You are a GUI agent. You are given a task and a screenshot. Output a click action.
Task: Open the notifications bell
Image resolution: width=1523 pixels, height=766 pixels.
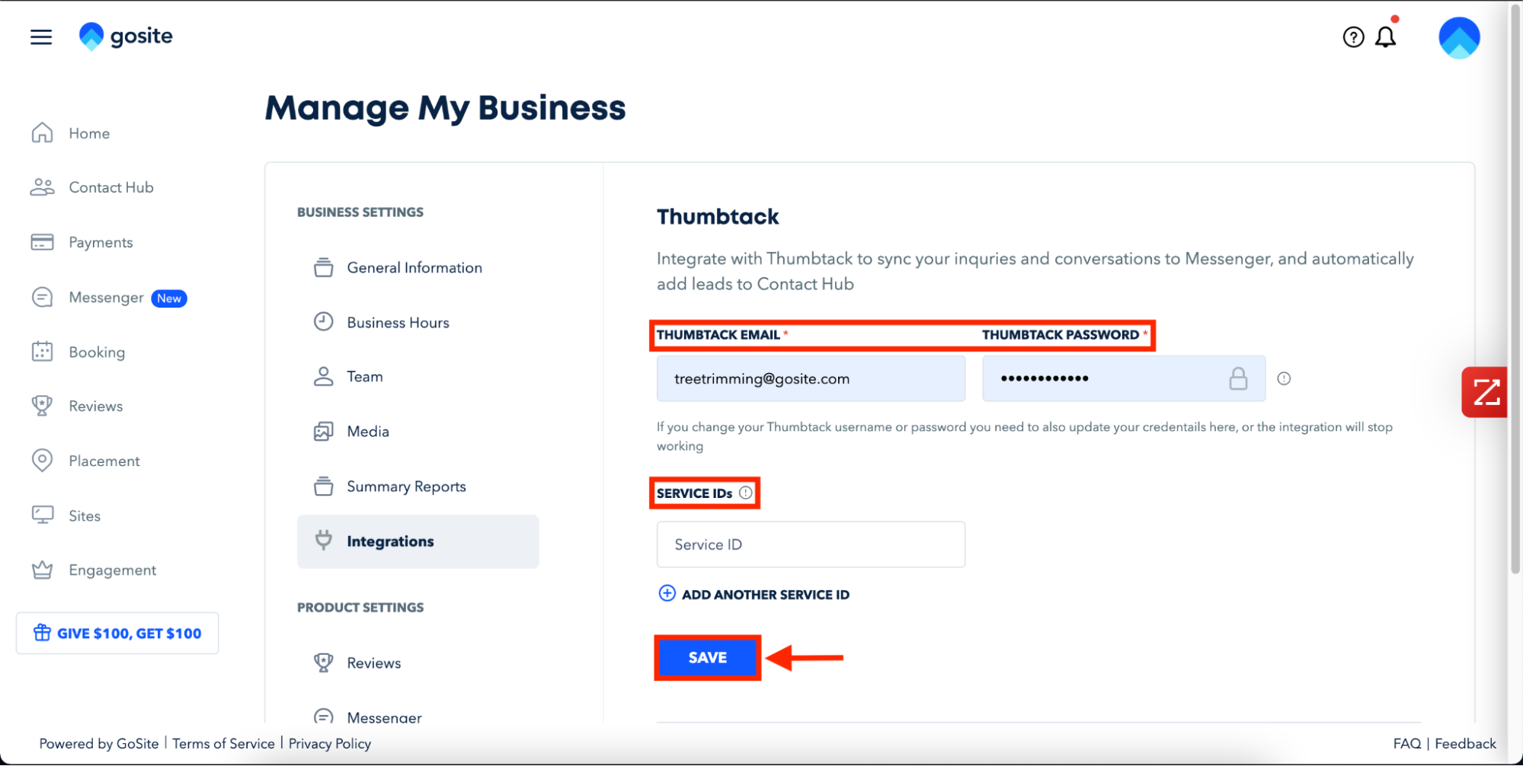coord(1386,36)
